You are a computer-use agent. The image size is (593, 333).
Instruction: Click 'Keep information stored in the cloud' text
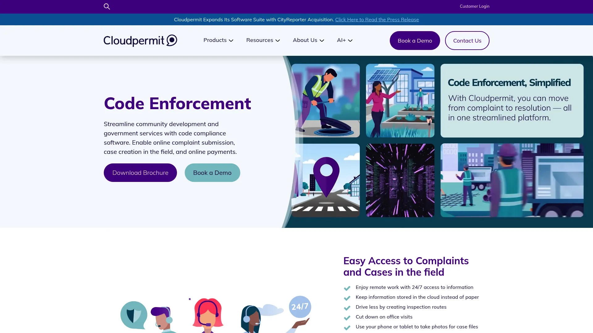pos(417,297)
